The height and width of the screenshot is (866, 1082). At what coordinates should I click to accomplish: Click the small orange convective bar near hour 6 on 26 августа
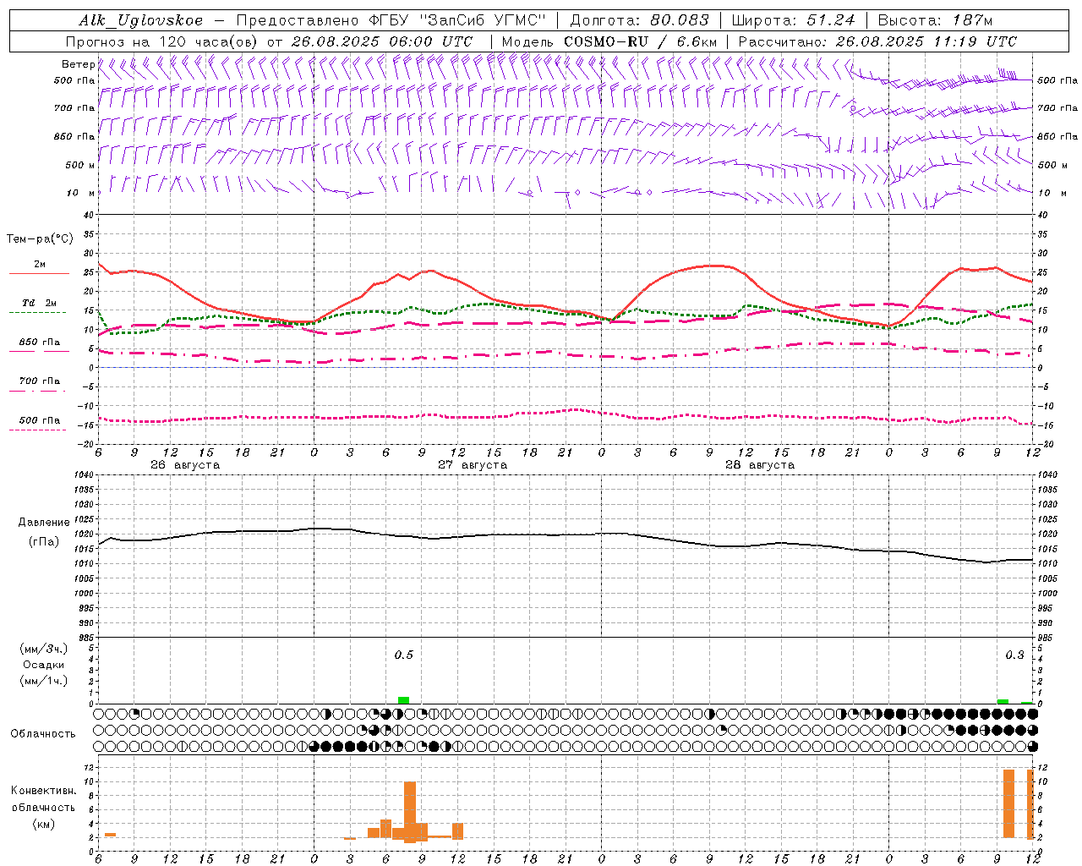(x=110, y=835)
